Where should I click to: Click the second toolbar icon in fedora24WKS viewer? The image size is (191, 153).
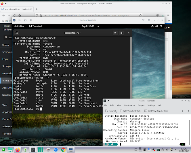(x=20, y=20)
